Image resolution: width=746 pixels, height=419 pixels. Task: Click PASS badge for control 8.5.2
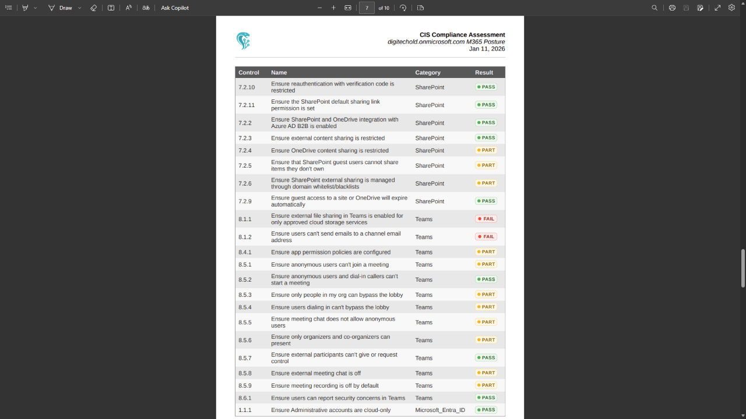pyautogui.click(x=486, y=279)
